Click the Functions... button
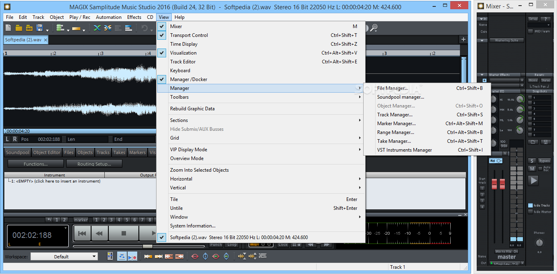The image size is (557, 274). (x=36, y=164)
